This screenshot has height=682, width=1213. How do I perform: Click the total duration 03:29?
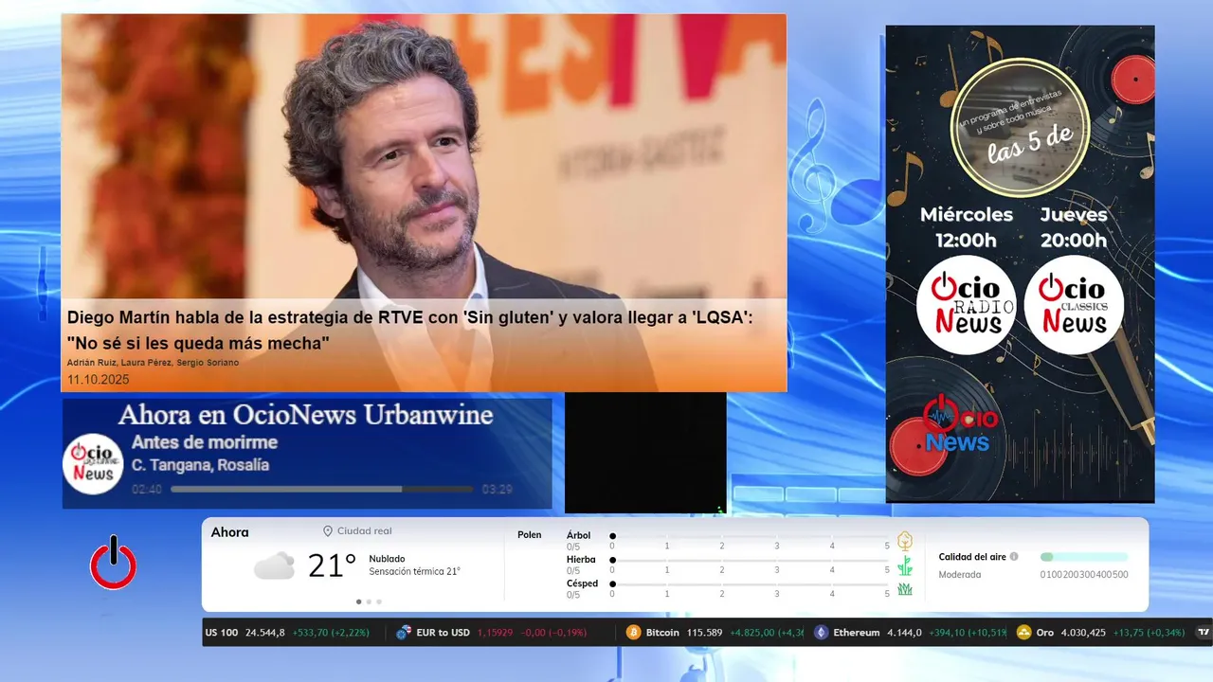(498, 490)
